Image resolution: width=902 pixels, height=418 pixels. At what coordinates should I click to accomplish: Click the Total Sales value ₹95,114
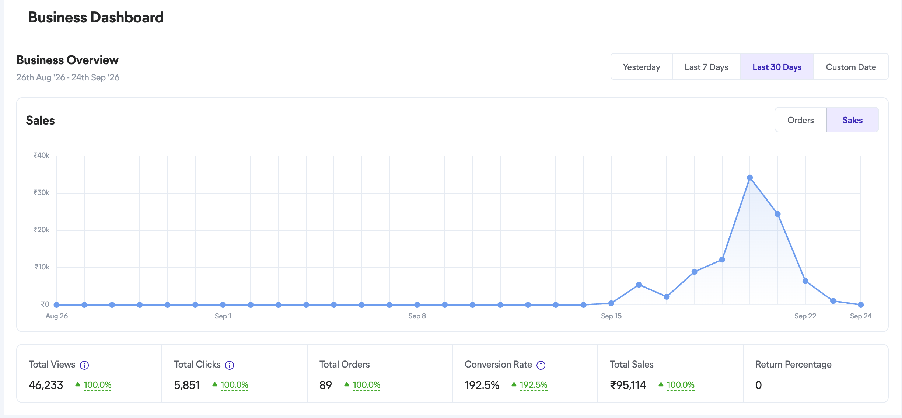pos(628,385)
